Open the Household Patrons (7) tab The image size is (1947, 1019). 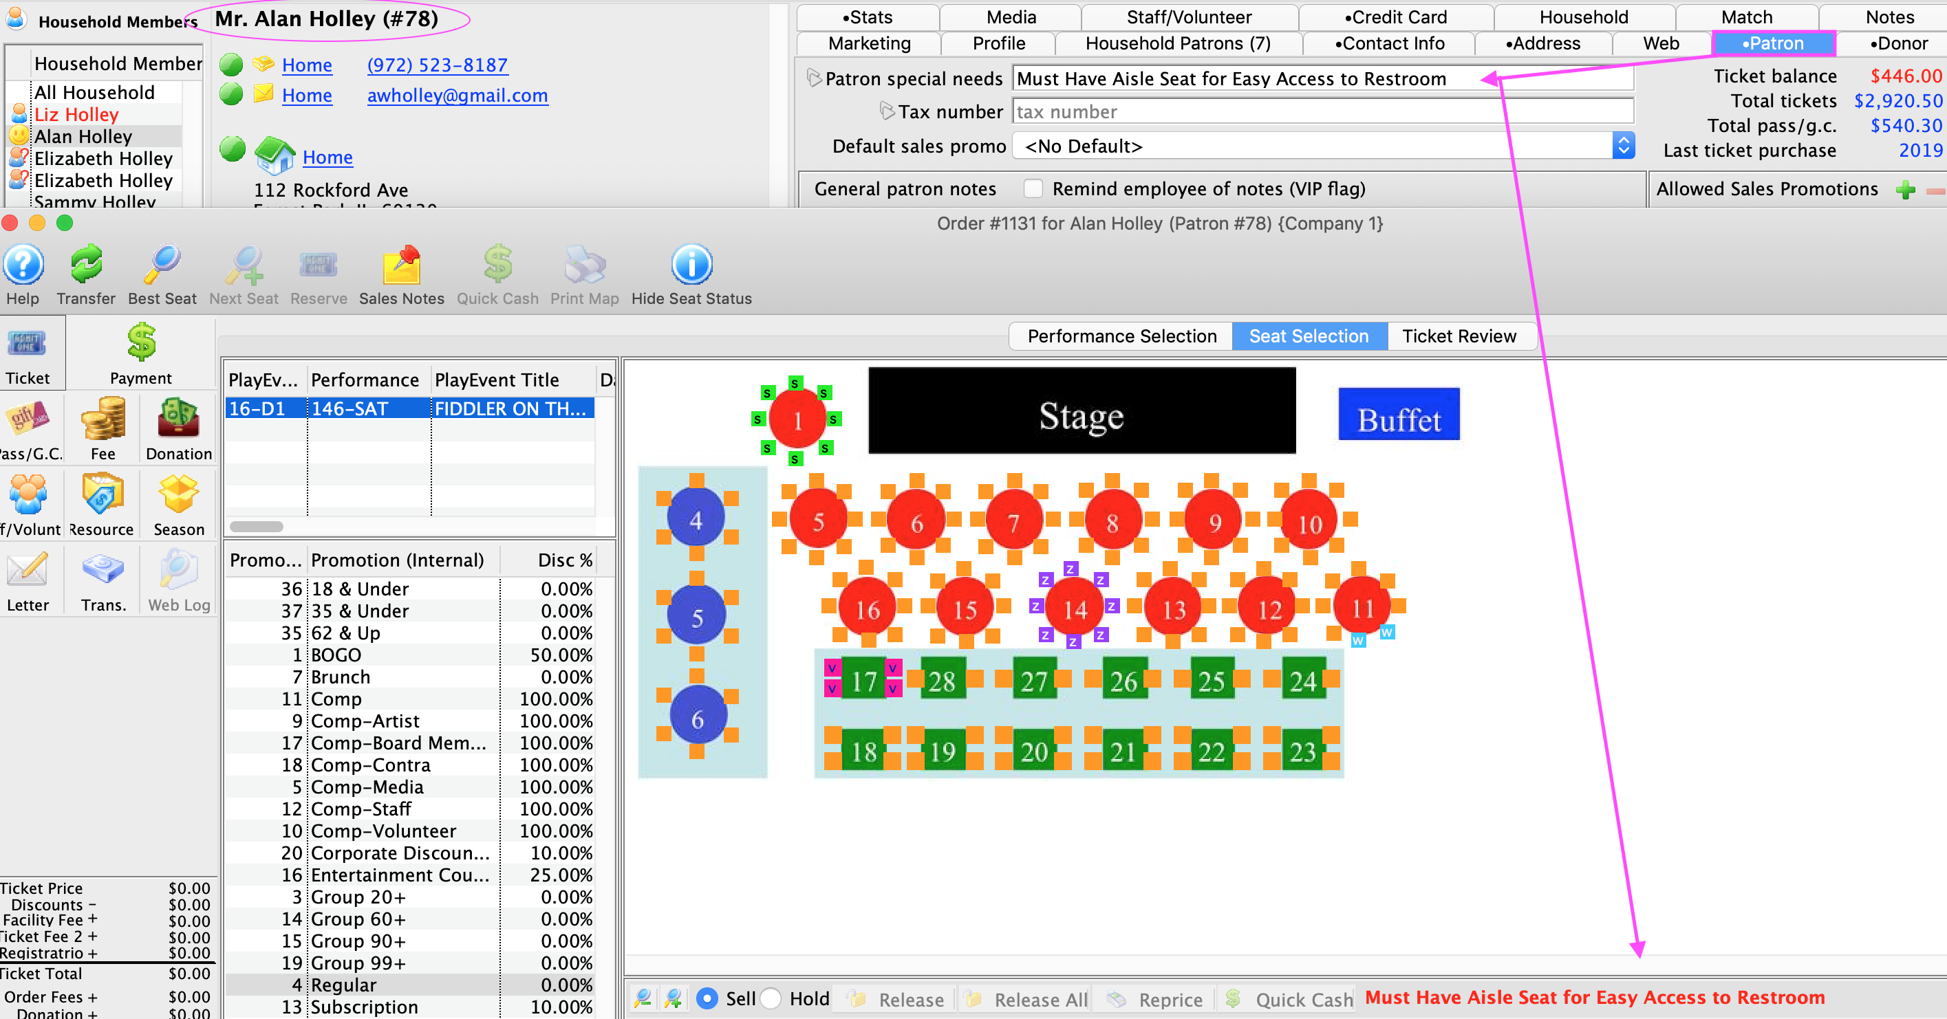[x=1178, y=44]
